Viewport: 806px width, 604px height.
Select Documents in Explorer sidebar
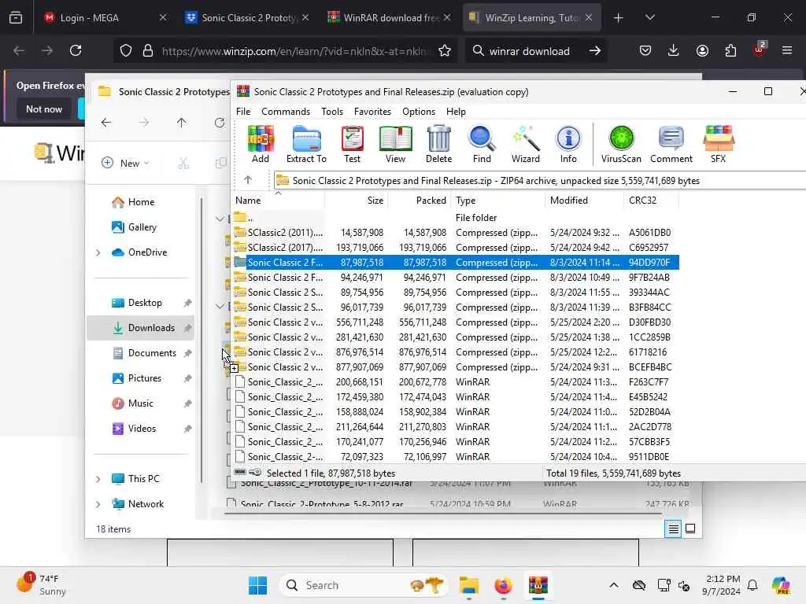140,353
